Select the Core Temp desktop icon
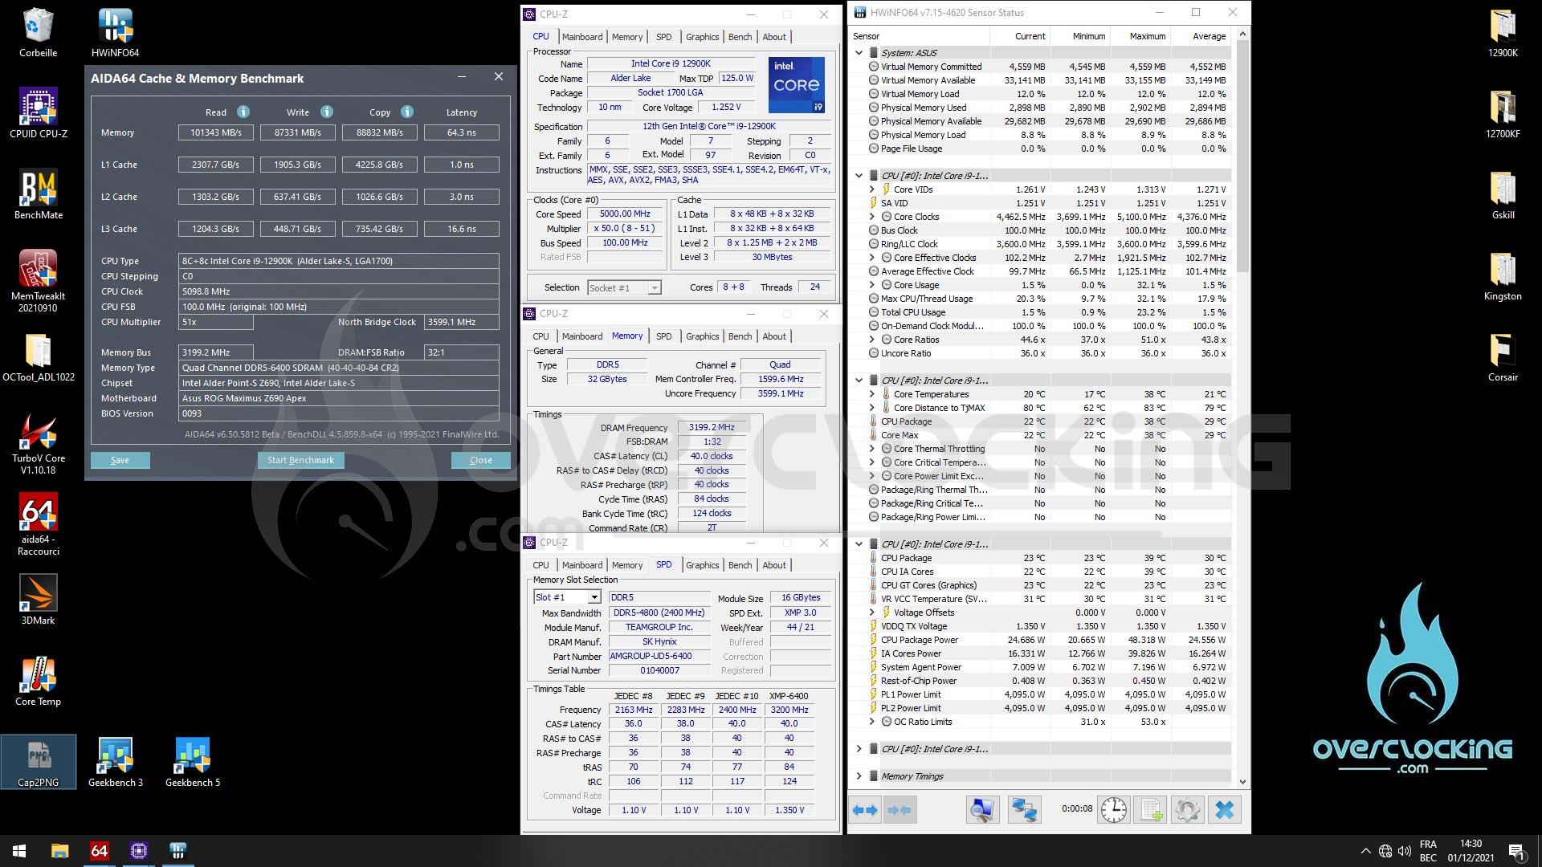The width and height of the screenshot is (1542, 867). [x=38, y=682]
